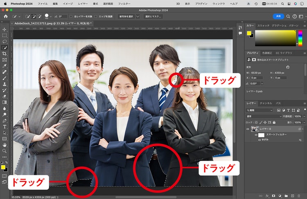Select the Brush tool

pyautogui.click(x=5, y=78)
